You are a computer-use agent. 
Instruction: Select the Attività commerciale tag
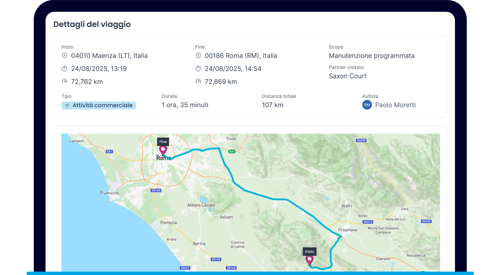tap(98, 105)
